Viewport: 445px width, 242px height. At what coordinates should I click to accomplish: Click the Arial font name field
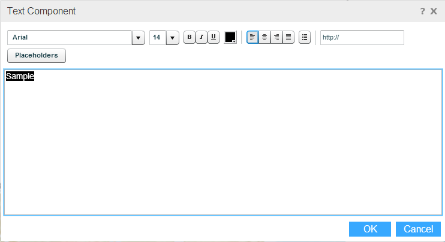tap(70, 38)
